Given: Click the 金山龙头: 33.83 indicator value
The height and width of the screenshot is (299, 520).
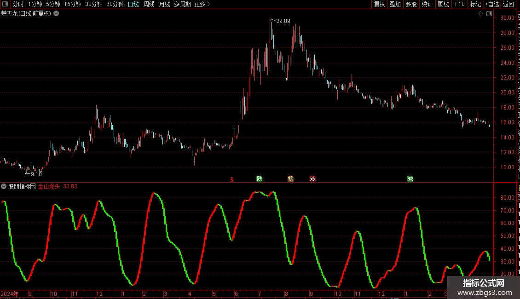Looking at the screenshot, I should click(58, 186).
